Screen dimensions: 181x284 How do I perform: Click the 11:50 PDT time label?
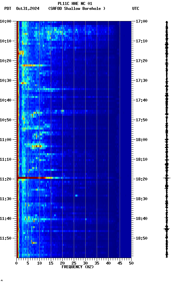(x=6, y=238)
